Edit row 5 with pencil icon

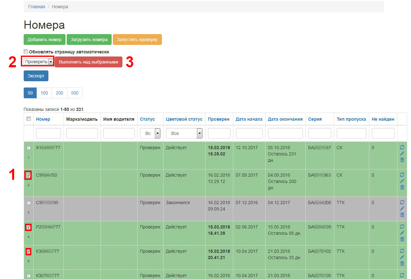(402, 257)
